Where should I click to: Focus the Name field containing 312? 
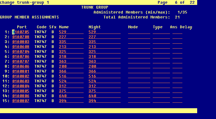(71, 86)
